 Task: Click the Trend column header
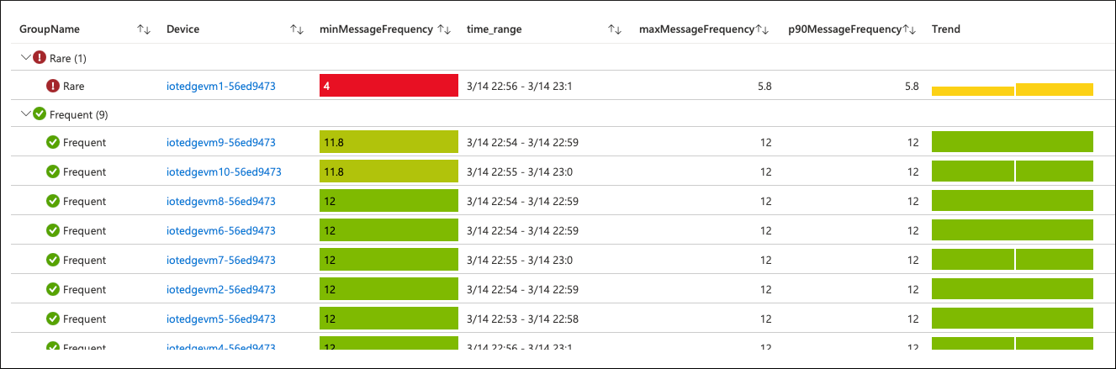point(946,29)
